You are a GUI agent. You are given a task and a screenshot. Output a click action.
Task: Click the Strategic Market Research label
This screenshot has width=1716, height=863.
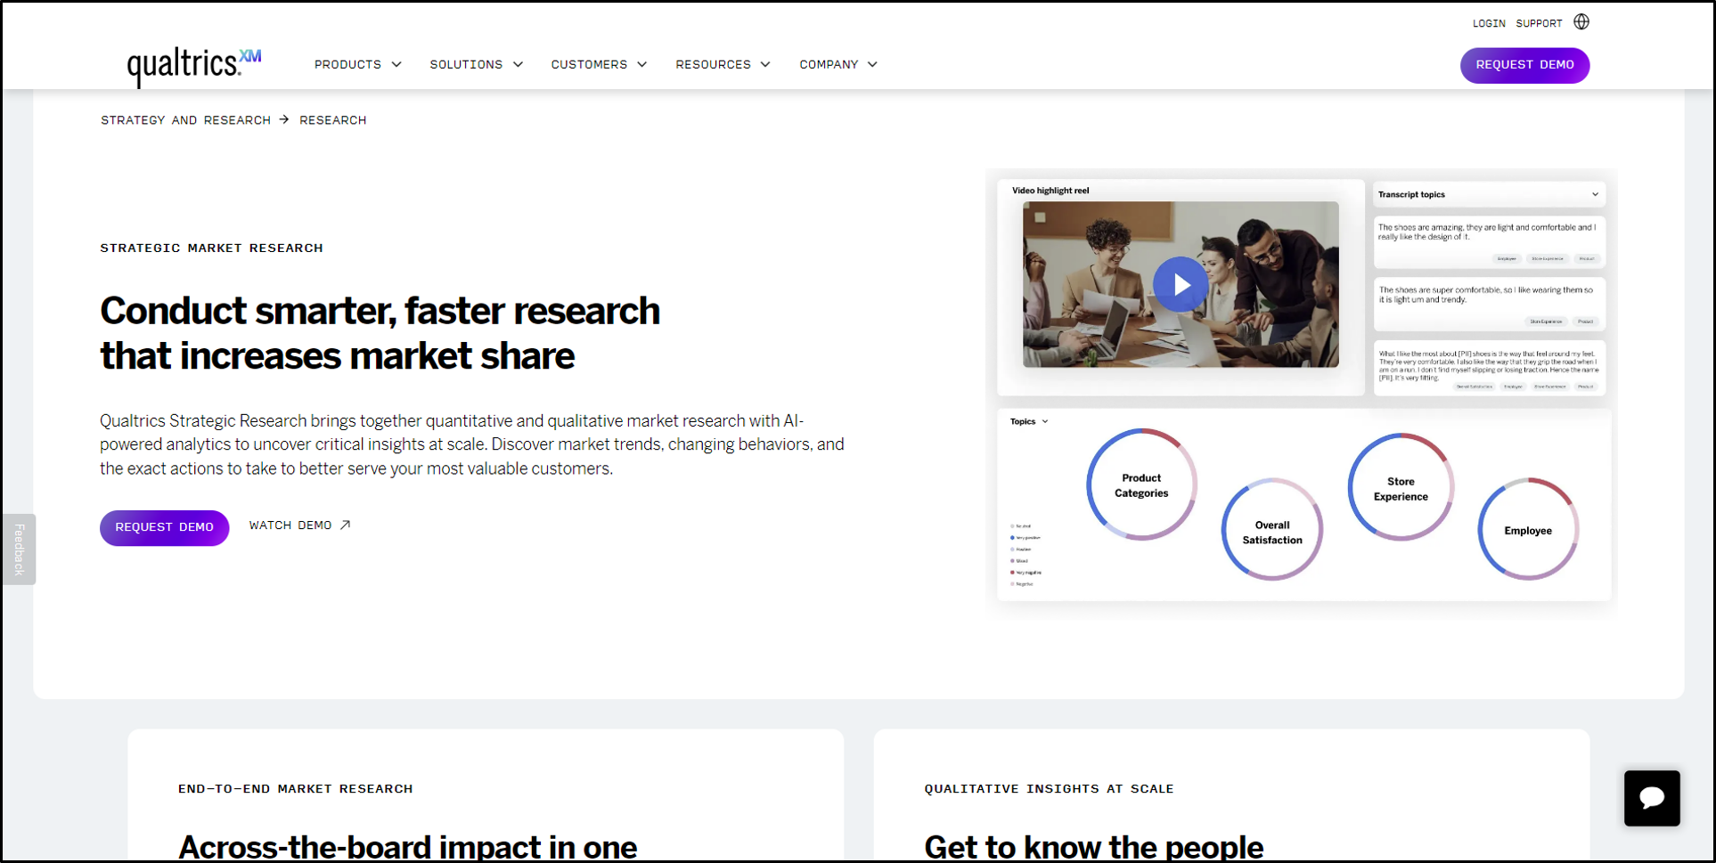click(211, 248)
